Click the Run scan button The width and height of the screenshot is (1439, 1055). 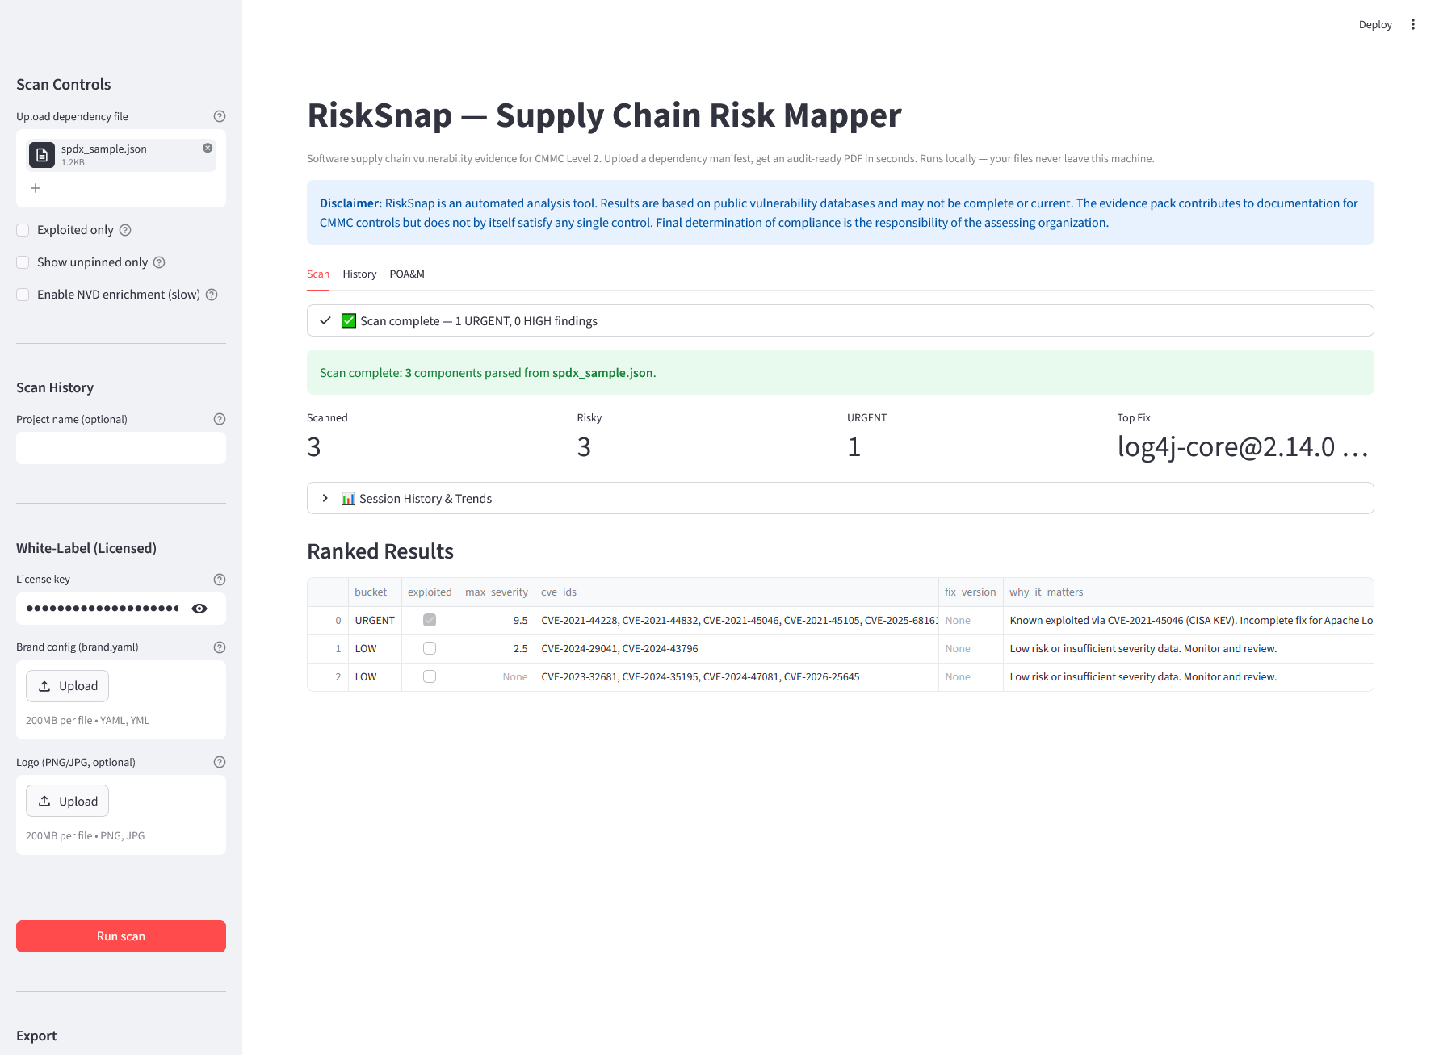pyautogui.click(x=121, y=936)
